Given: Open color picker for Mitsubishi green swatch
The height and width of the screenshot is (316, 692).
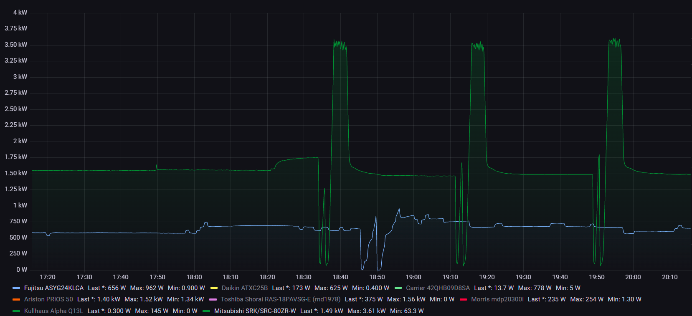Looking at the screenshot, I should pyautogui.click(x=206, y=311).
